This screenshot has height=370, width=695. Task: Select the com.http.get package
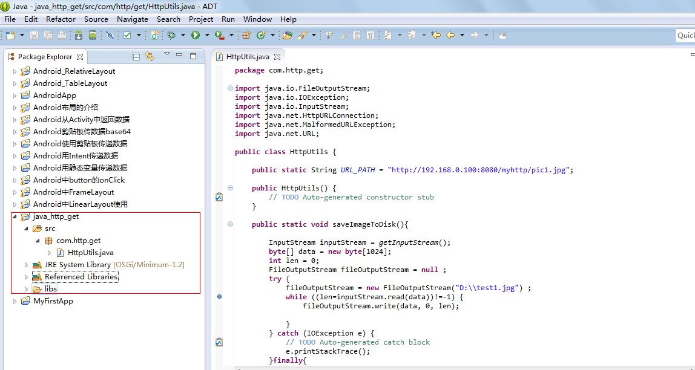[x=78, y=241]
